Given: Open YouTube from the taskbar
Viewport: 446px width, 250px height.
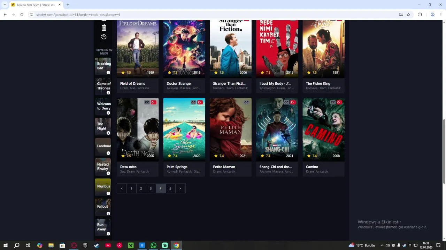Looking at the screenshot, I should 108,245.
